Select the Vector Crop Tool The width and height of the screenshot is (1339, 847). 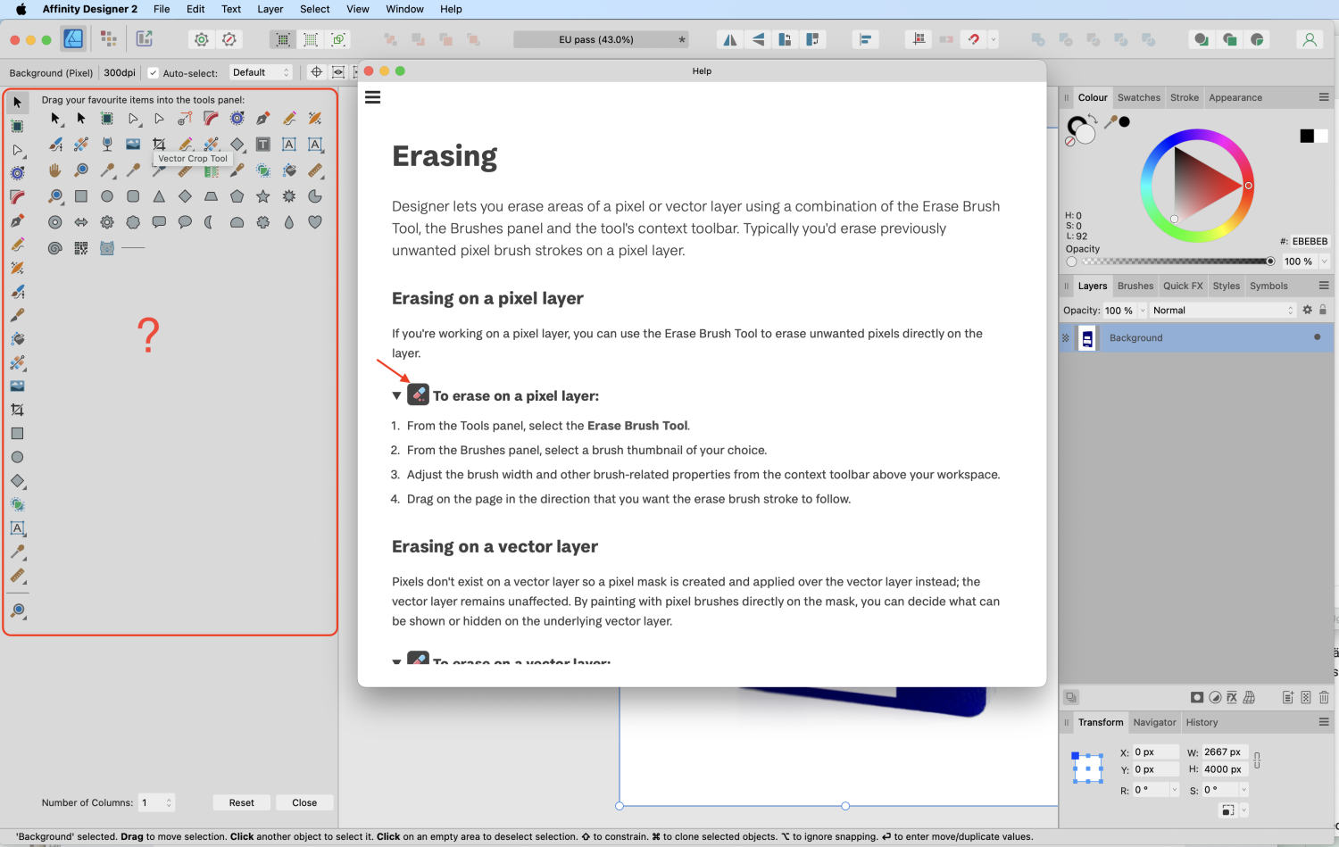(158, 144)
